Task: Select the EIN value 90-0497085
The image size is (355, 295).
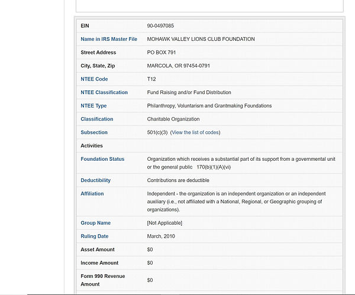Action: 160,26
